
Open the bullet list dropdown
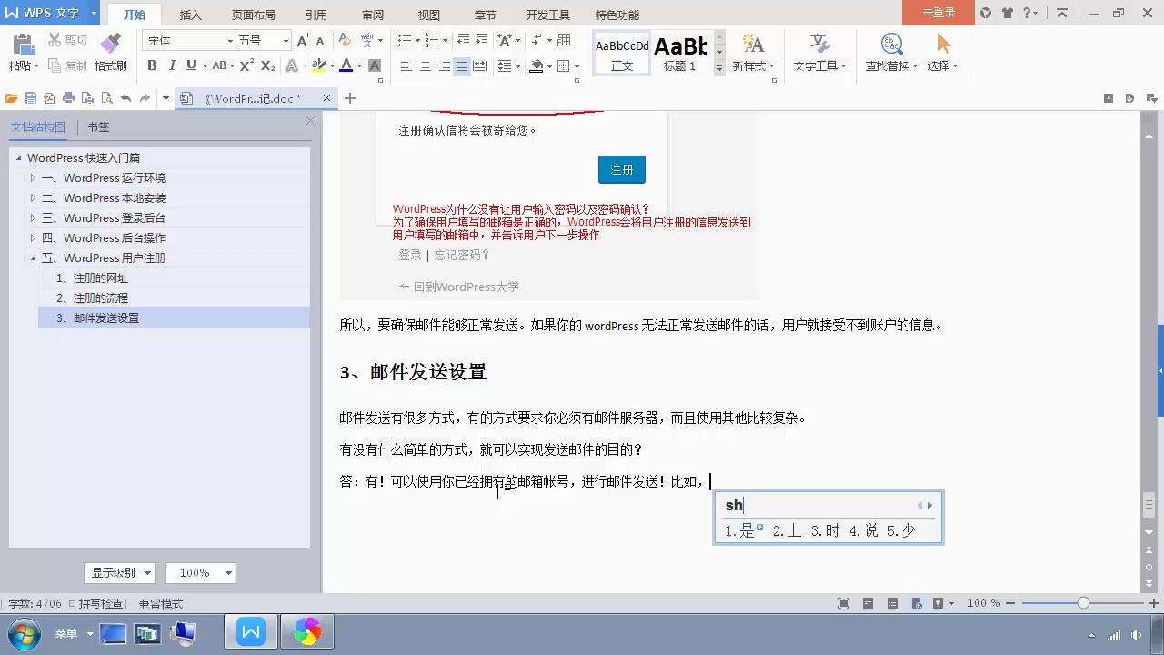(417, 41)
